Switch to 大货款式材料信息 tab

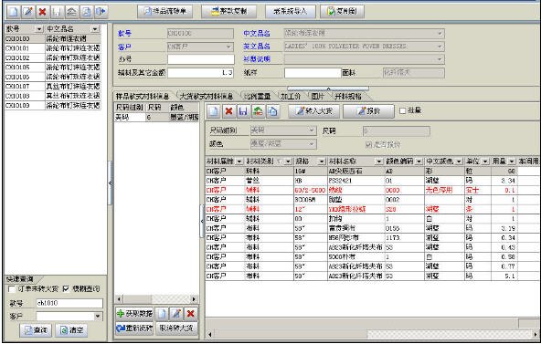207,97
